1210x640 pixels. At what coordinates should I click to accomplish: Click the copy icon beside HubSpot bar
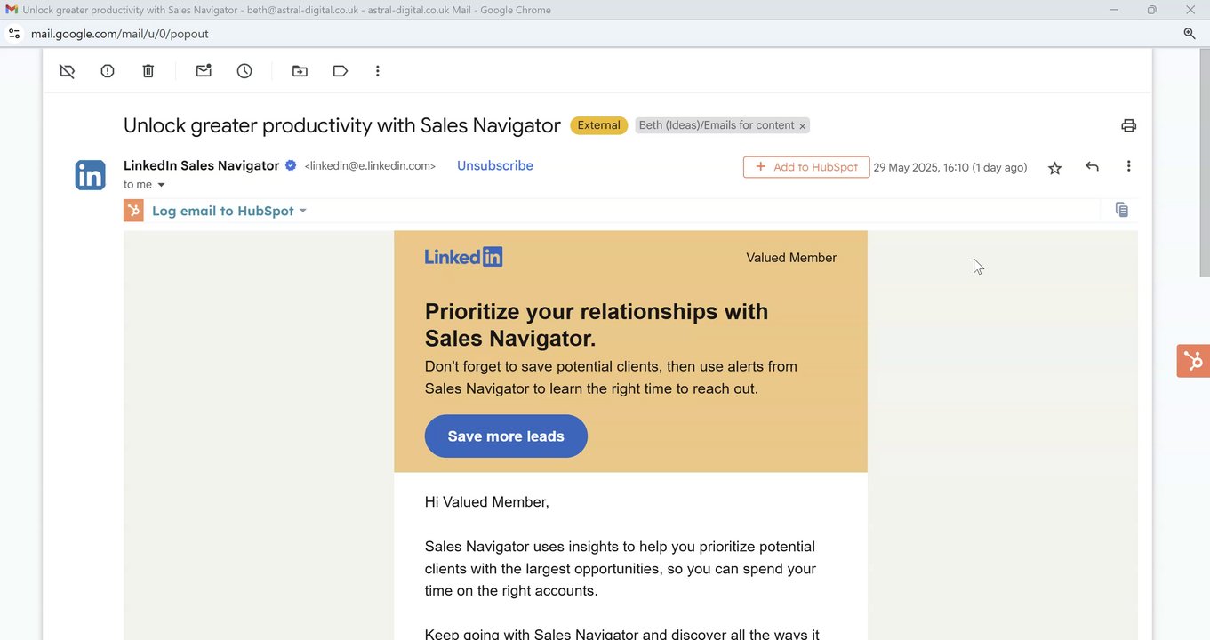tap(1121, 210)
